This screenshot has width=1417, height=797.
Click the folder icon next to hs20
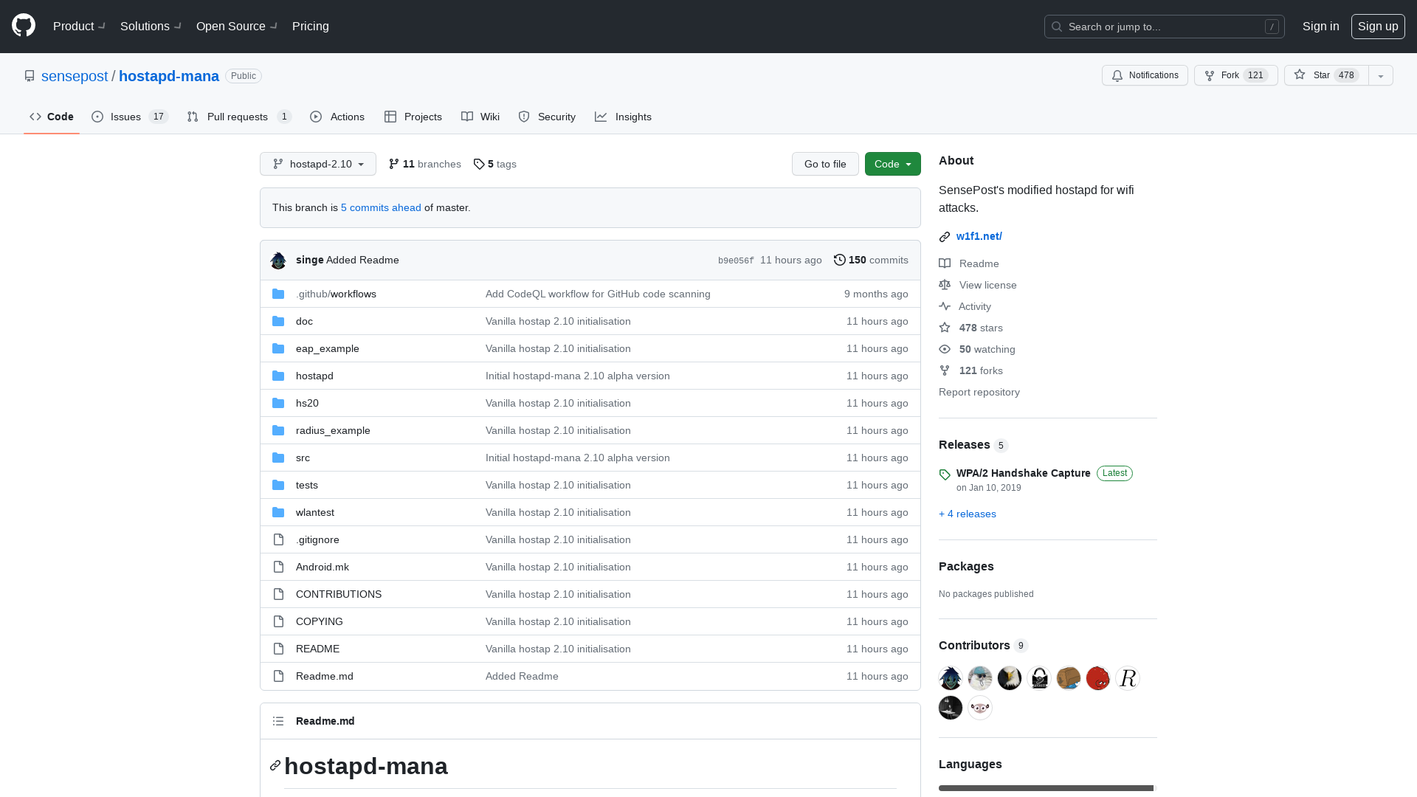pos(278,403)
